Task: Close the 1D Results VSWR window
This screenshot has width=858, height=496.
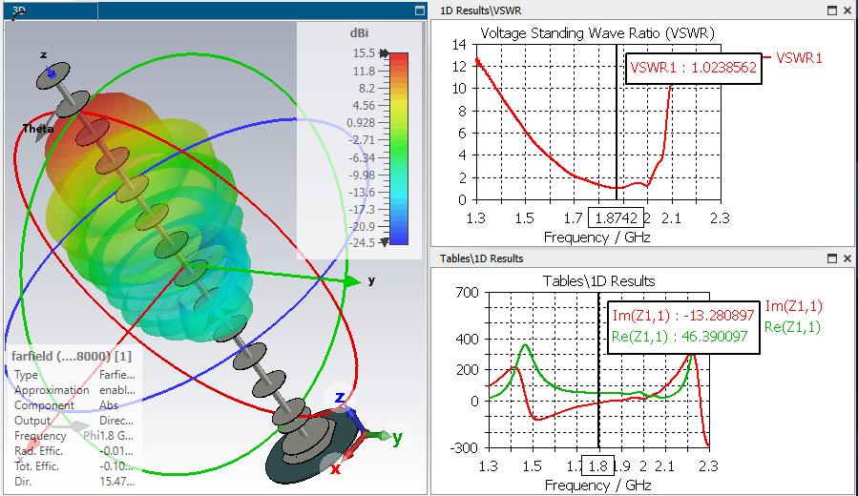Action: 848,10
